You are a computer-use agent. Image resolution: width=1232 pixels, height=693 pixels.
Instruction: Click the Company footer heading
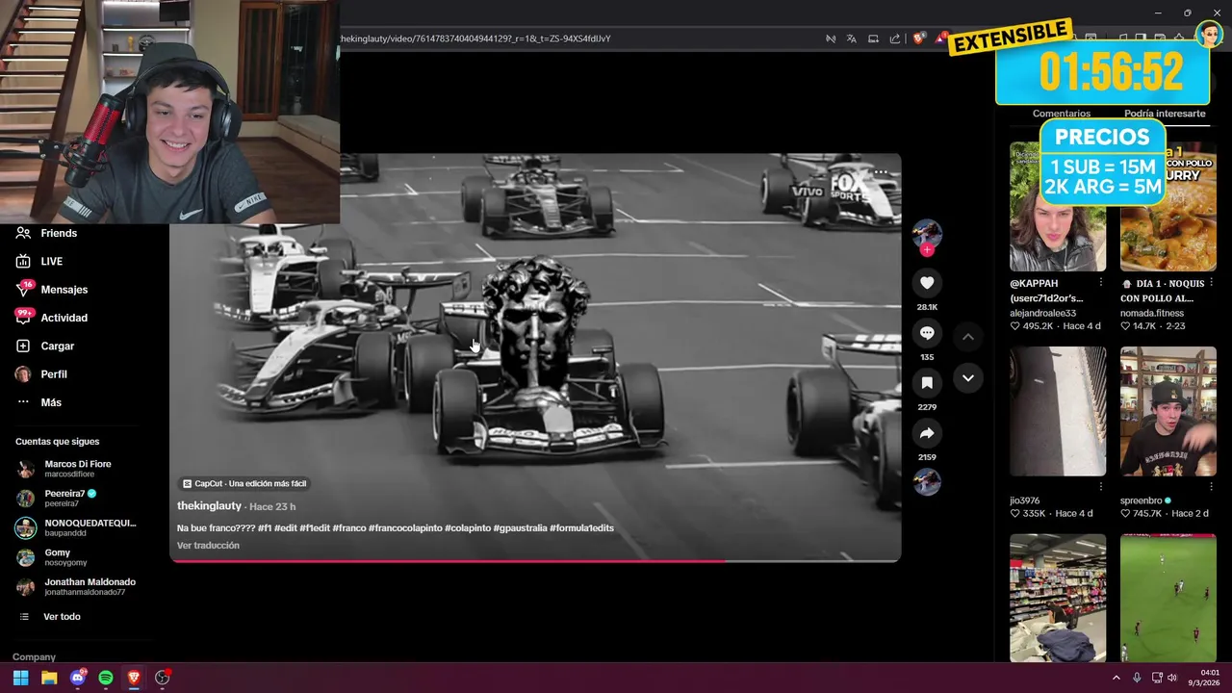[x=34, y=656]
